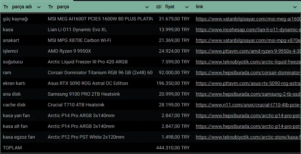This screenshot has width=301, height=154.
Task: Select the 20.999,00 TRY price cell
Action: coord(173,94)
